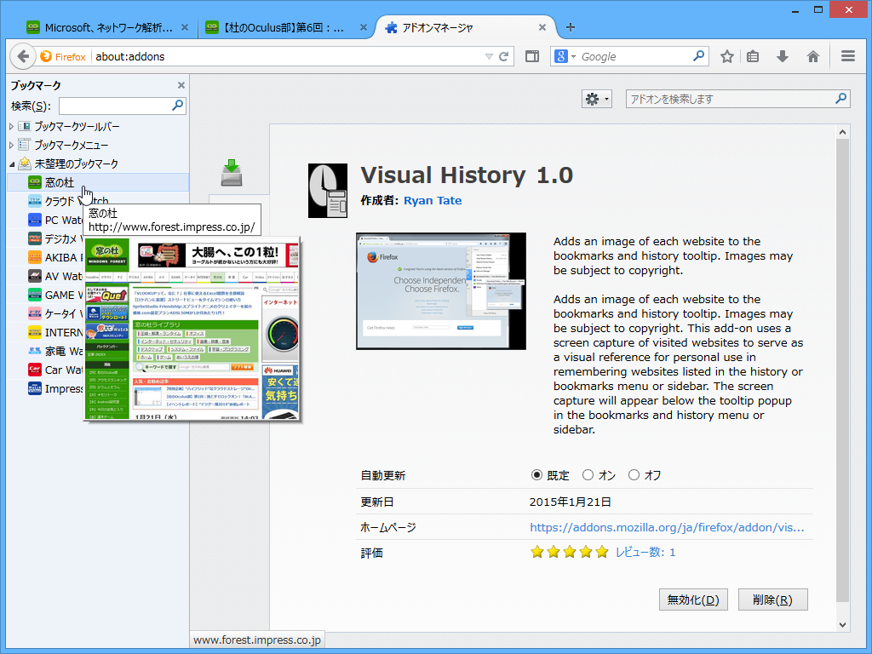The width and height of the screenshot is (872, 654).
Task: Click the Visual History addon icon
Action: tap(328, 191)
